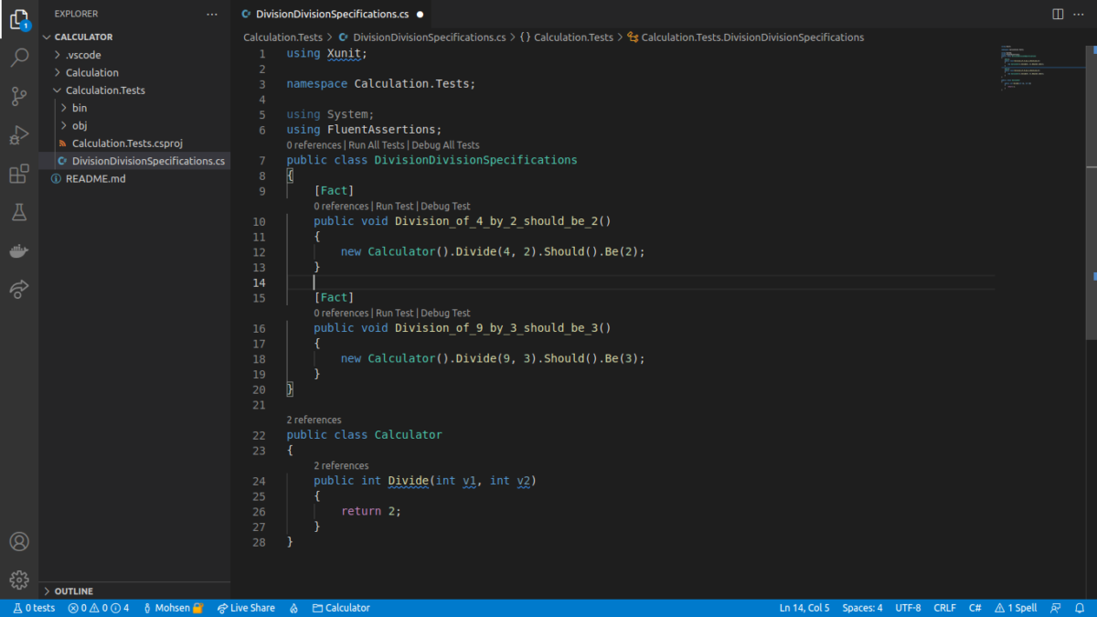Viewport: 1097px width, 617px height.
Task: Open the notifications bell in status bar
Action: [1080, 608]
